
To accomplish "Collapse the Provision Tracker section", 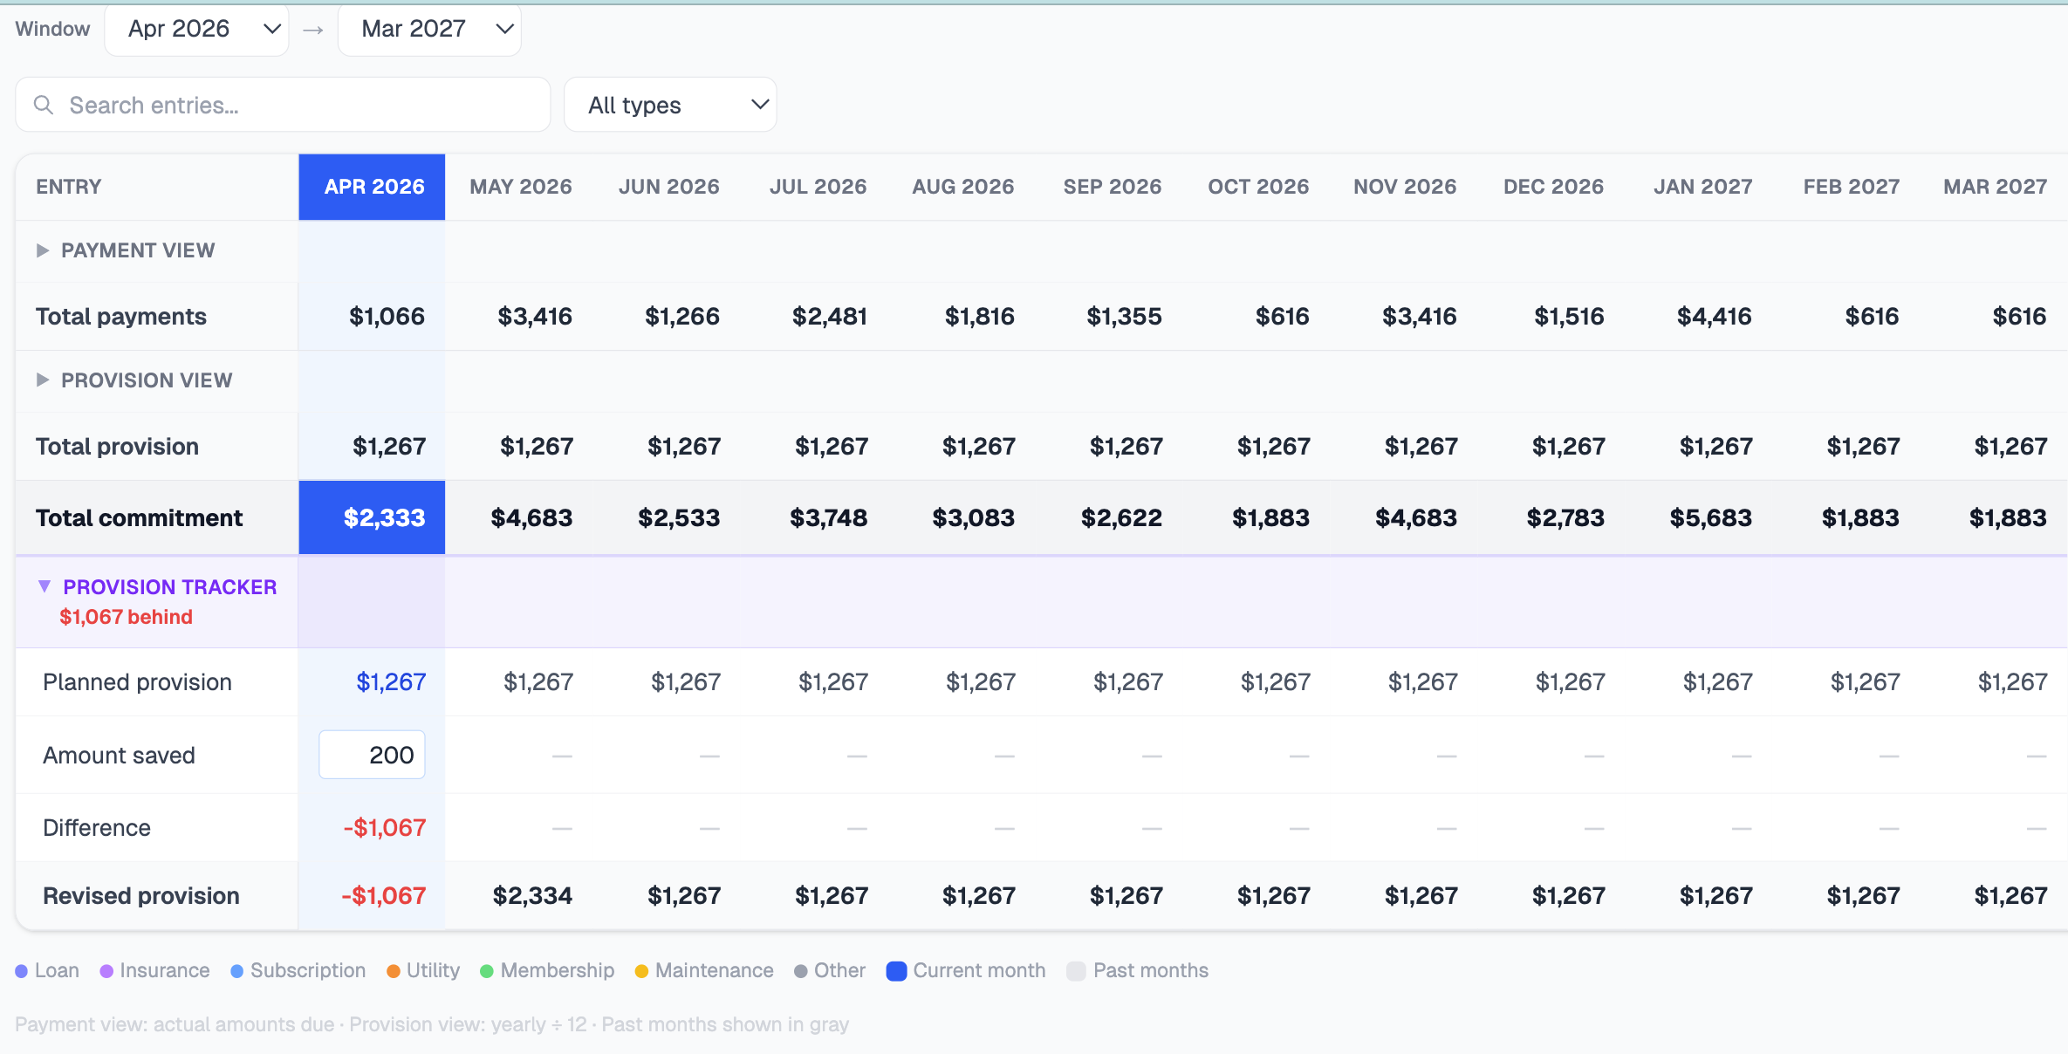I will point(45,586).
